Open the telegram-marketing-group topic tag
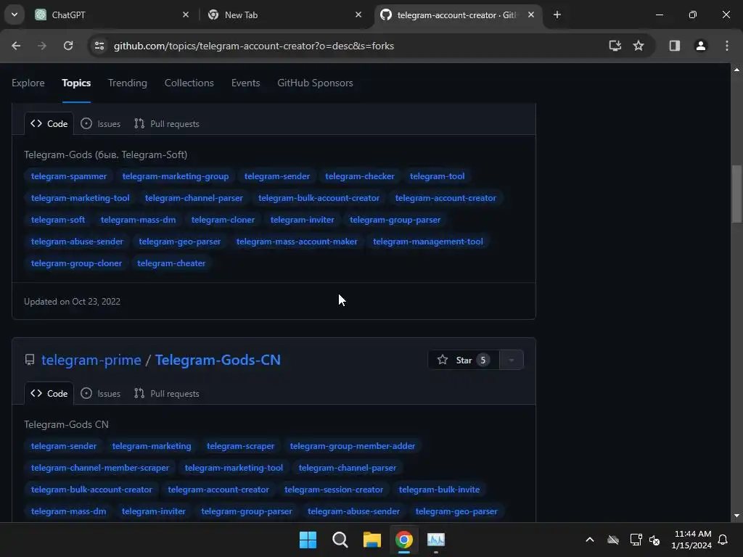 (x=176, y=176)
